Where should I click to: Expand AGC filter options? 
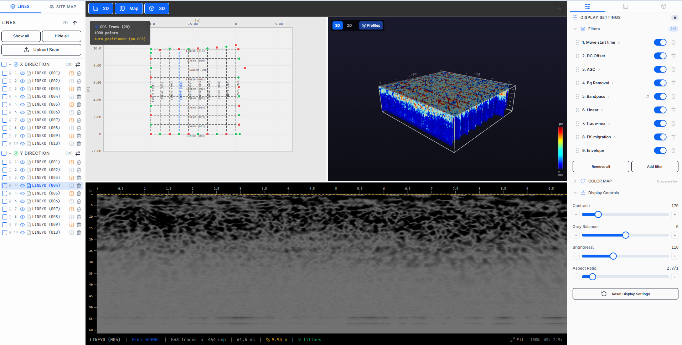[x=599, y=70]
